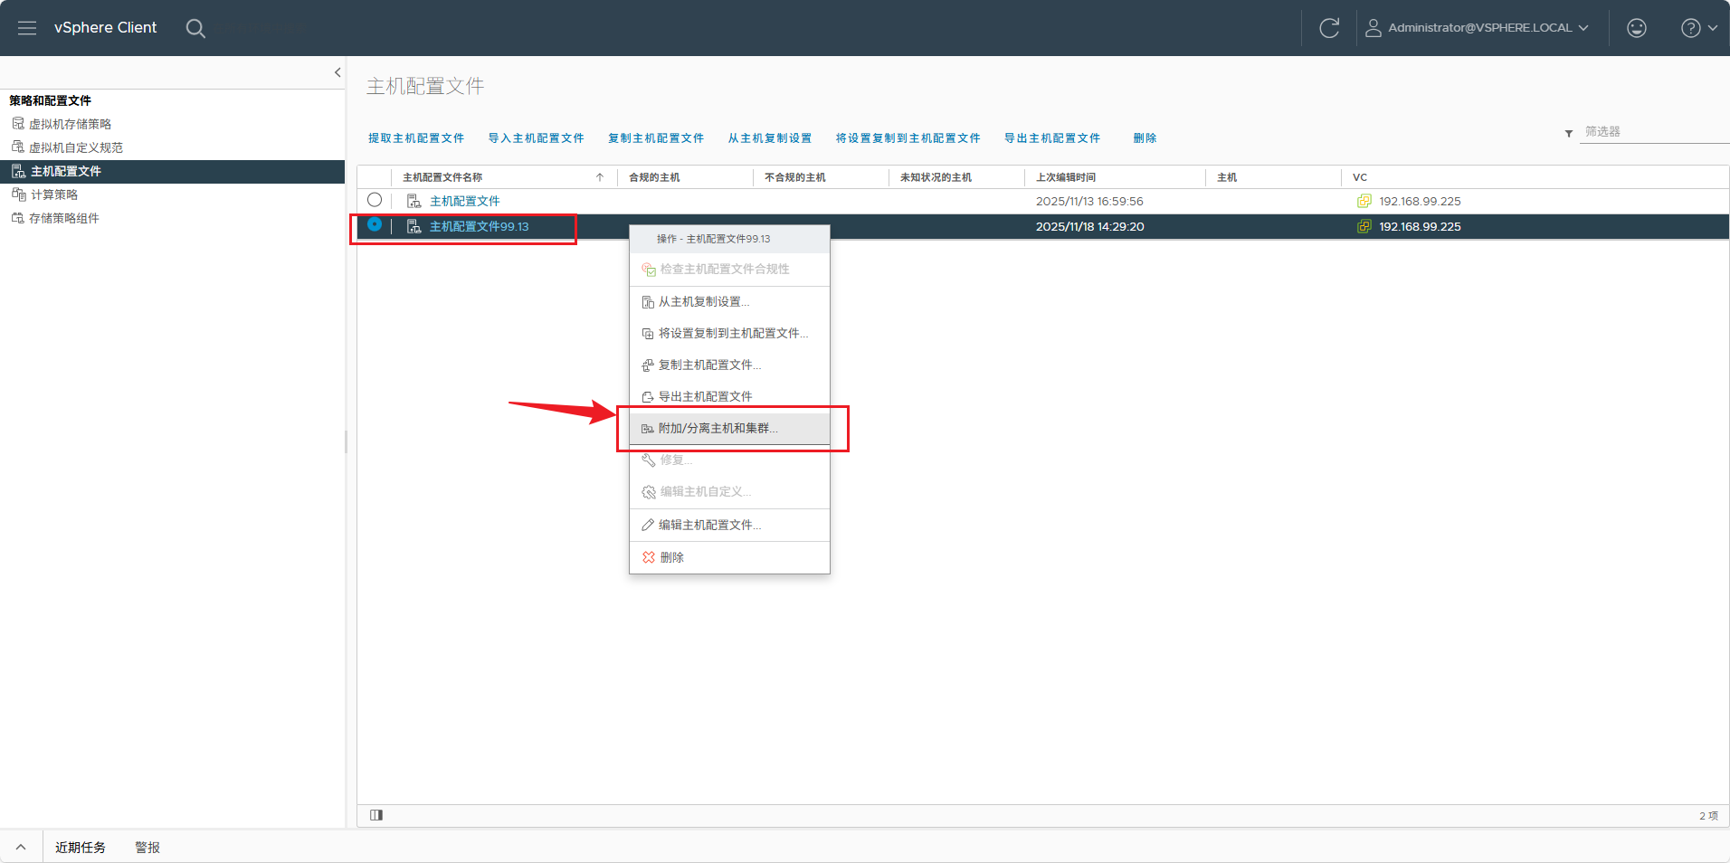Open 计算策略 in the sidebar
The image size is (1730, 863).
point(54,194)
